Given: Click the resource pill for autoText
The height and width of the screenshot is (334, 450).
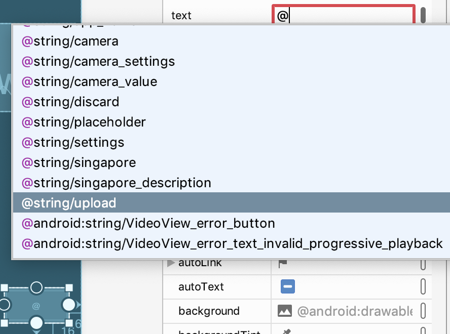Looking at the screenshot, I should pyautogui.click(x=423, y=287).
